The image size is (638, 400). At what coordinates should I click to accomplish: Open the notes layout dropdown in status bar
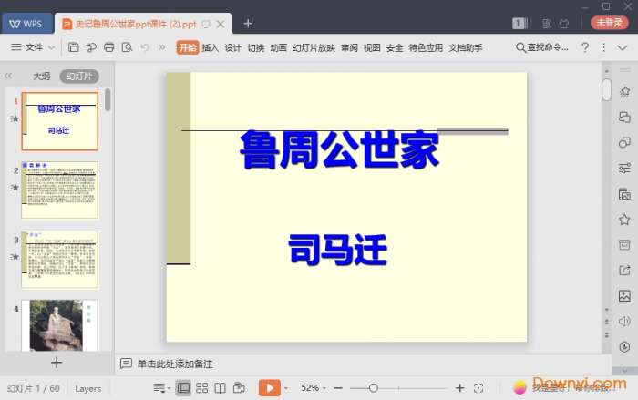(x=161, y=388)
